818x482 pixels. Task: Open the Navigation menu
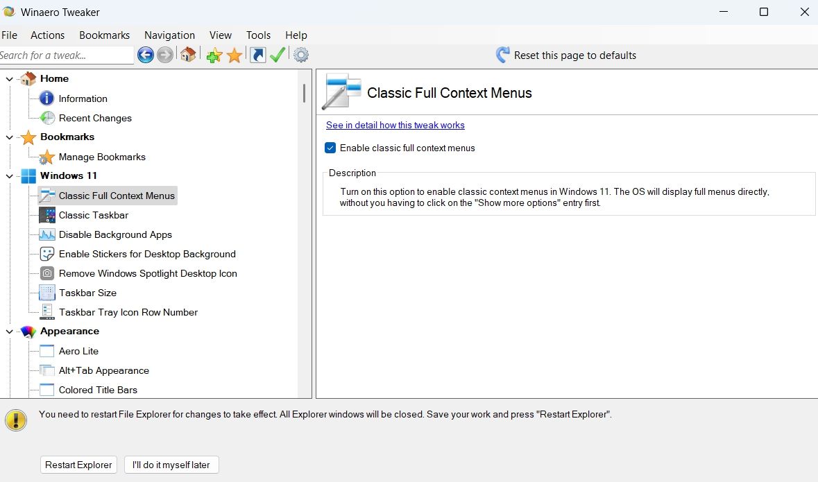tap(169, 35)
